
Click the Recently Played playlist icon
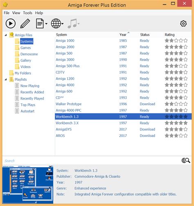[17, 98]
